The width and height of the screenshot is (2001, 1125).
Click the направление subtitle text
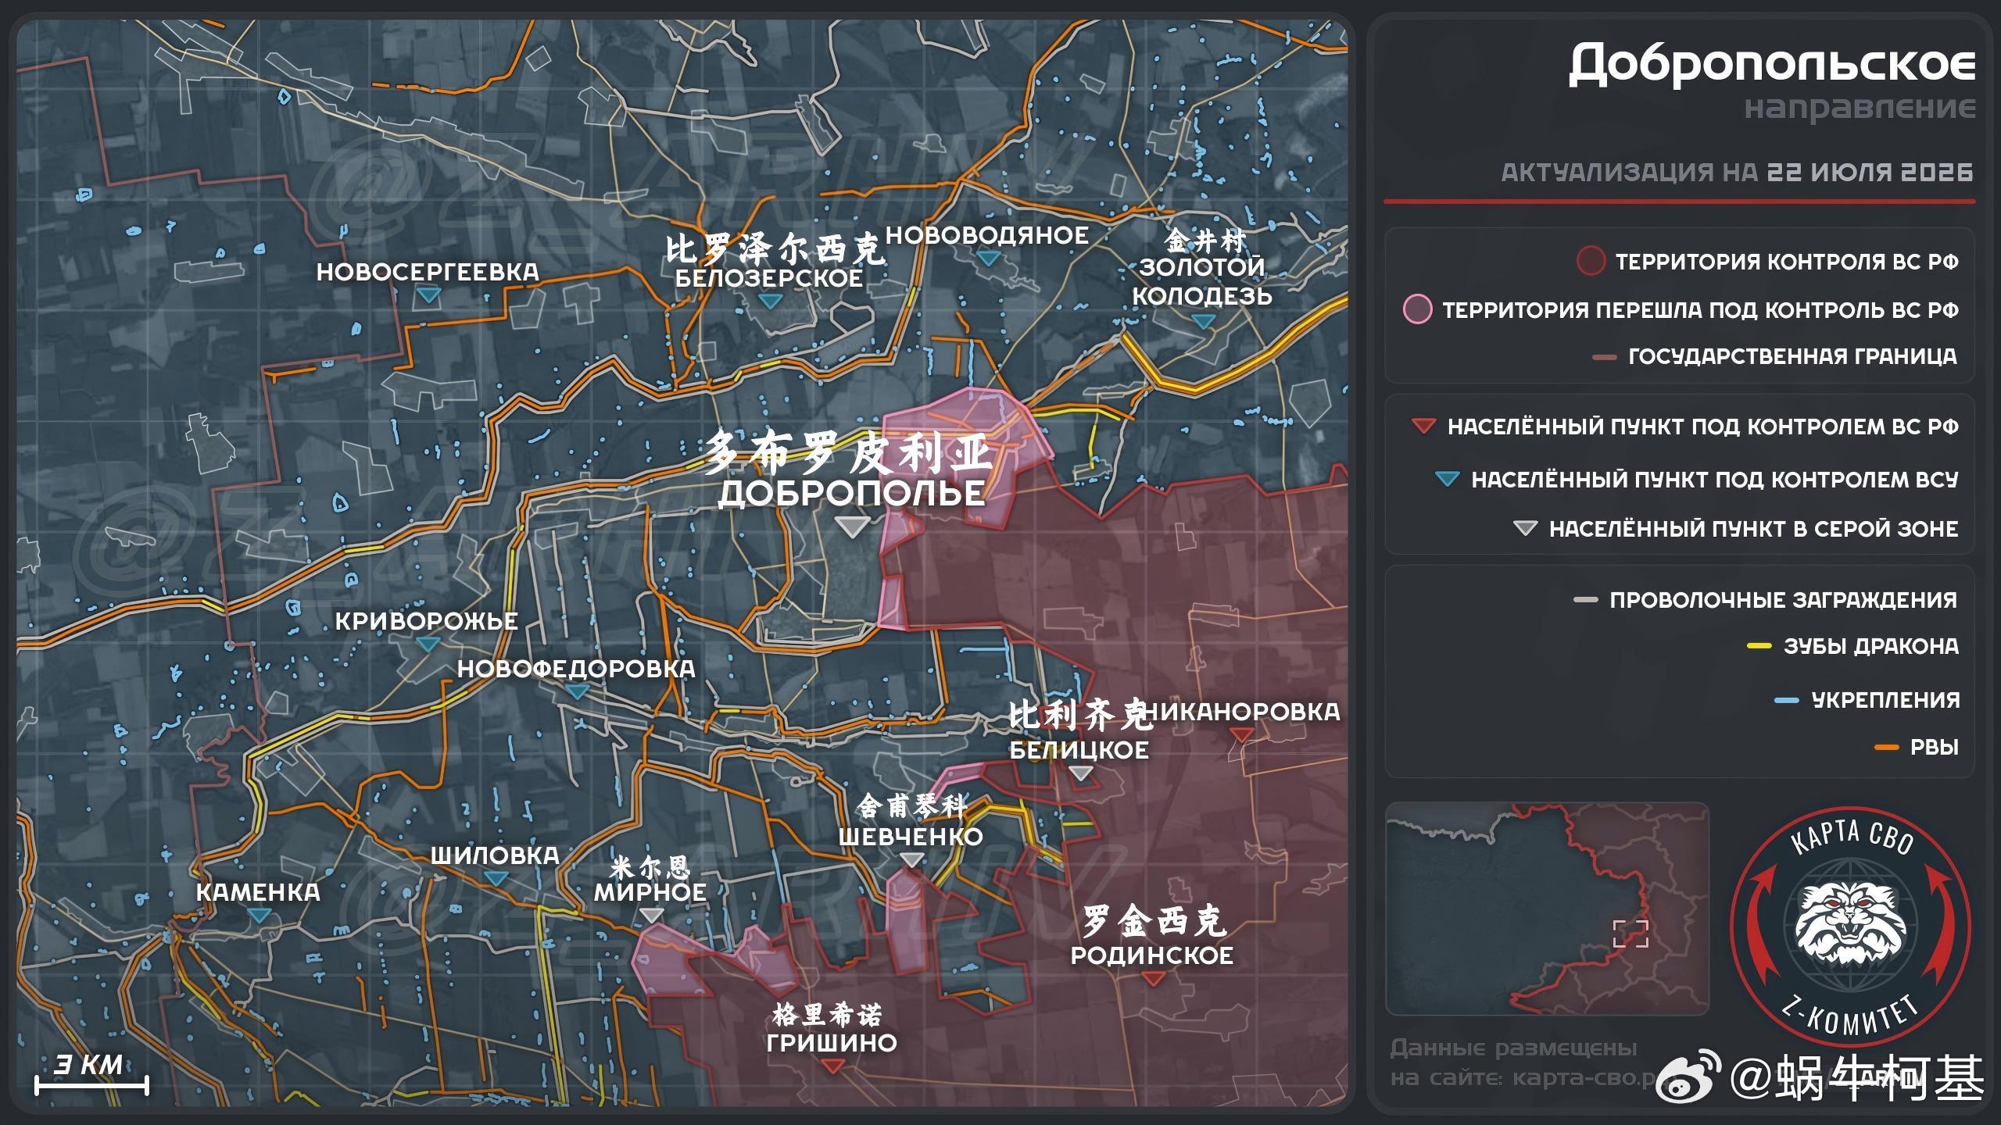(x=1860, y=109)
